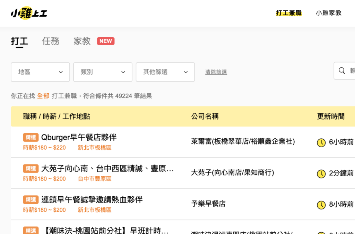Select the 打工 tab

coord(19,41)
